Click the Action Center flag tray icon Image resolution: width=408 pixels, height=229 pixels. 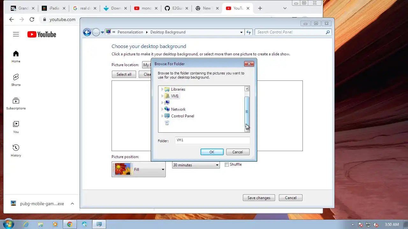click(361, 225)
